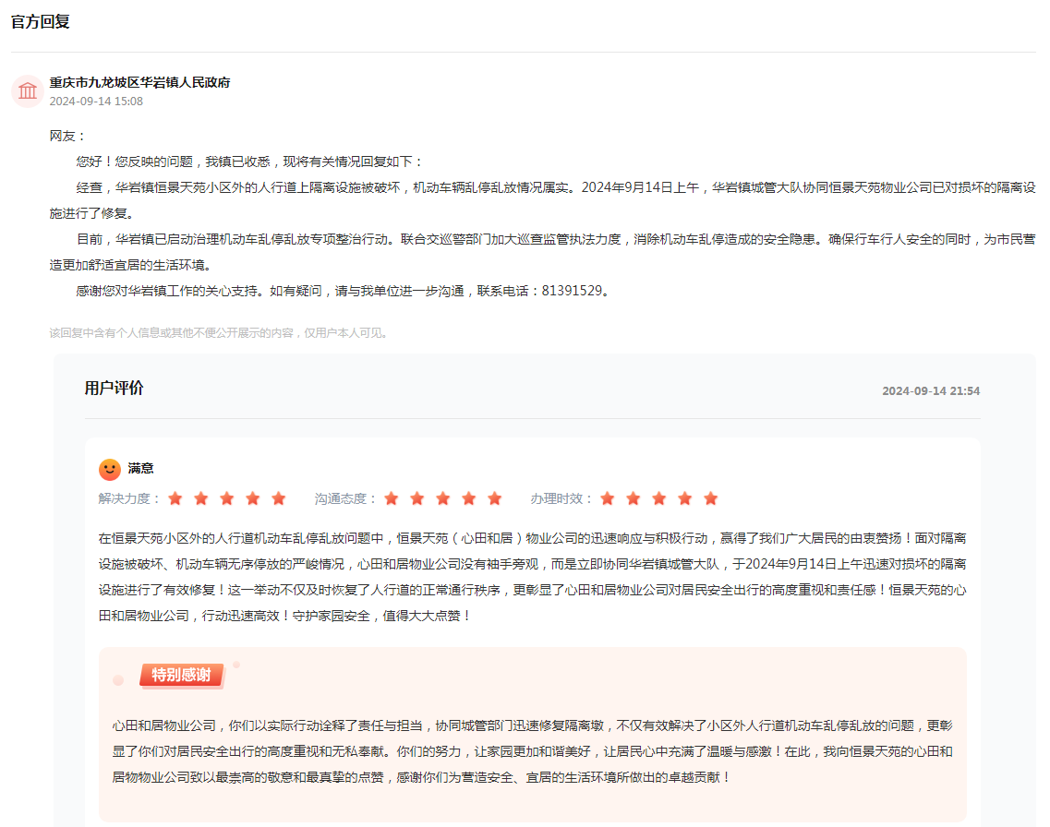Select the first star of 办理时效

point(607,497)
